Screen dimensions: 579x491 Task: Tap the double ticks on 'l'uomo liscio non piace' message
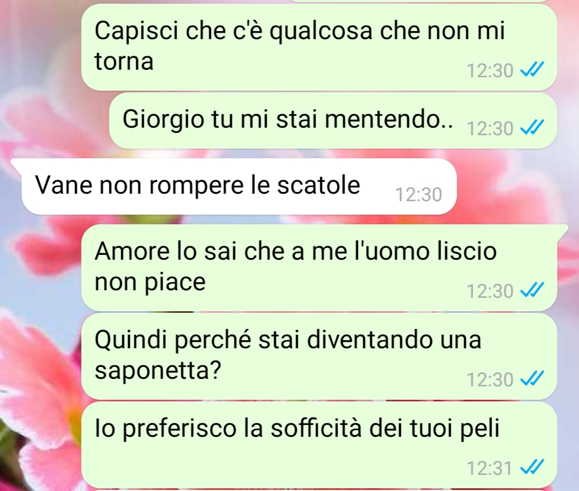point(532,290)
